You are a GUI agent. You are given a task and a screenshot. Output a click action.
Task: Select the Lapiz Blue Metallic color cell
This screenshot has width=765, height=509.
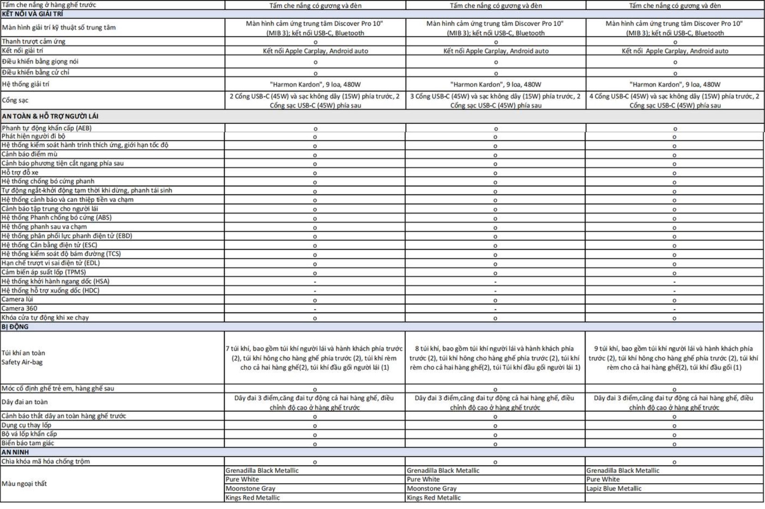[614, 488]
